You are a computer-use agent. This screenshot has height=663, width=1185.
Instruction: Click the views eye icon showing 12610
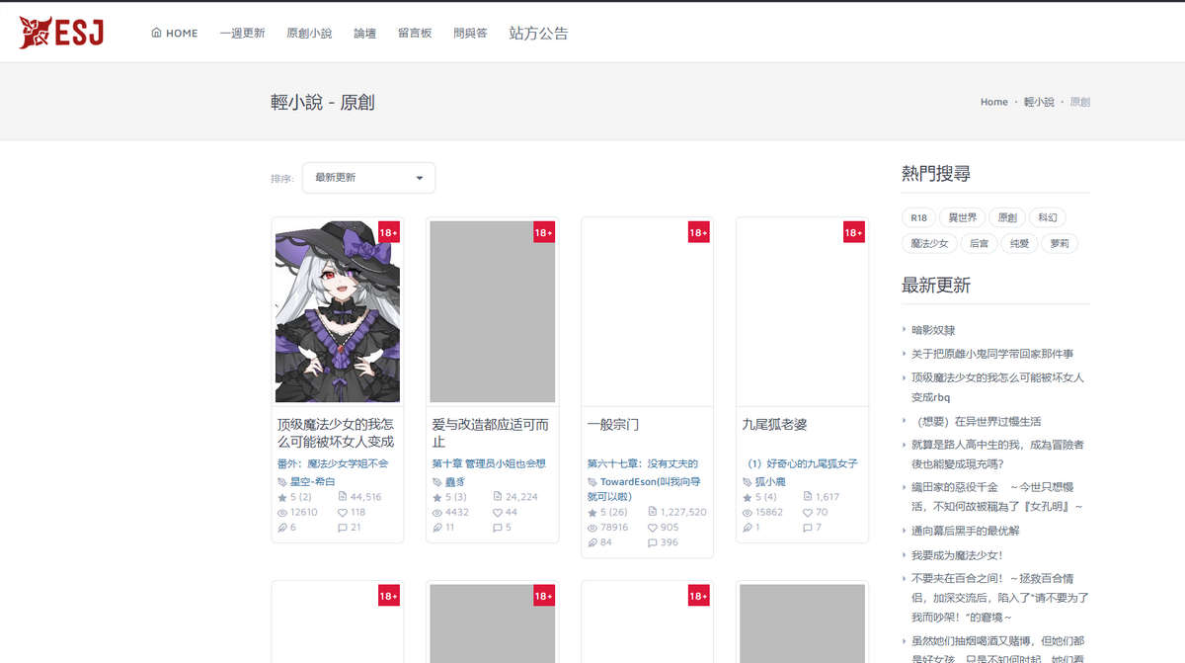(x=282, y=513)
